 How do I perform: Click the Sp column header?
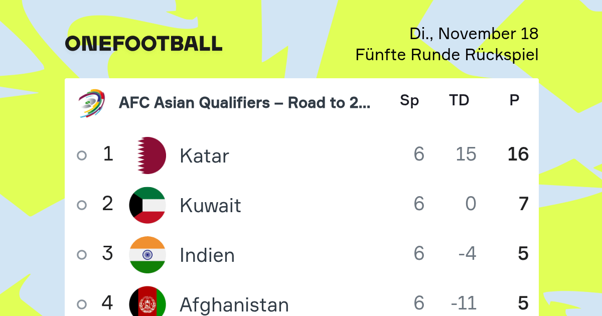[409, 101]
